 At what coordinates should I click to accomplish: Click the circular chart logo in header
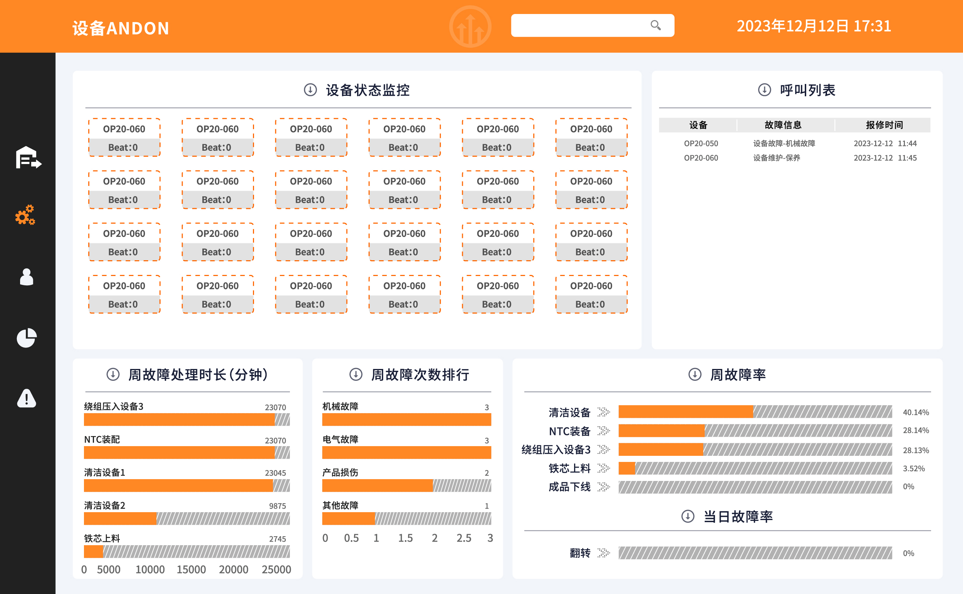click(x=470, y=26)
